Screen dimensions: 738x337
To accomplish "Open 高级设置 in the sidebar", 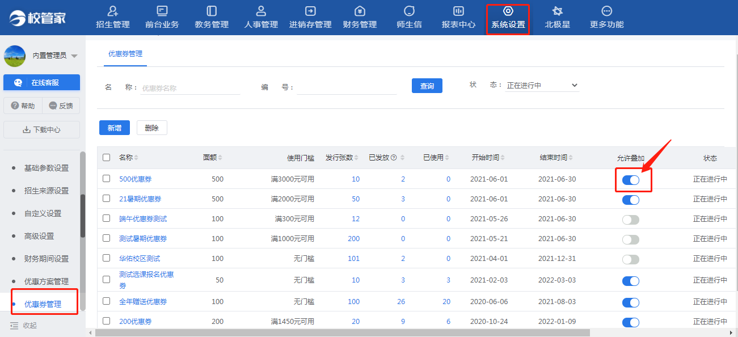I will click(x=39, y=236).
